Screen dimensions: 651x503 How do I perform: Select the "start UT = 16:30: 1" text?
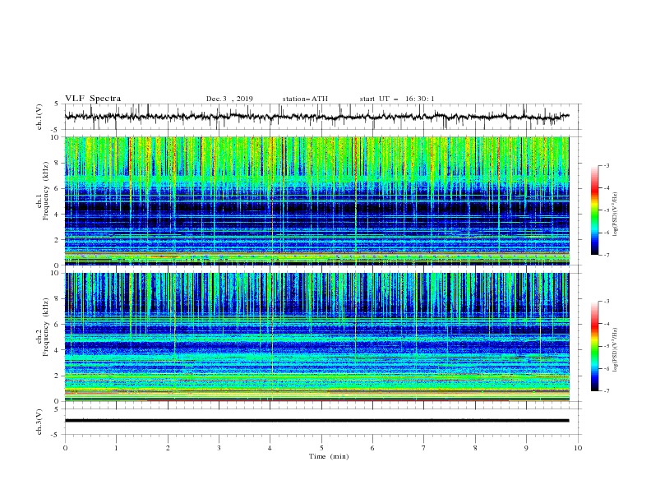coord(397,99)
